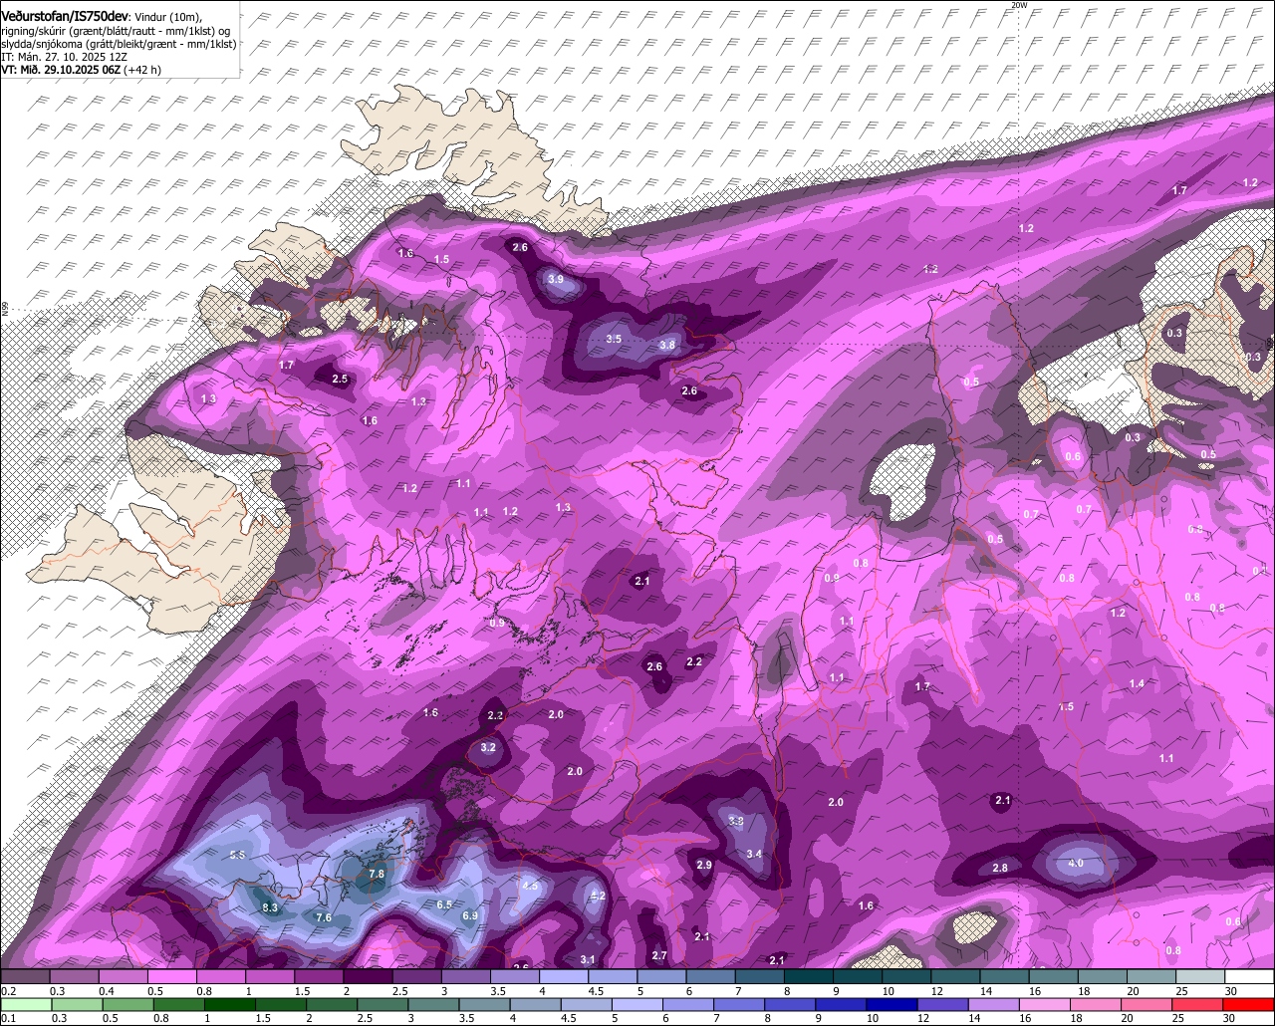Image resolution: width=1275 pixels, height=1026 pixels.
Task: Select snow legend swatch between 25 and 30
Action: [1202, 976]
